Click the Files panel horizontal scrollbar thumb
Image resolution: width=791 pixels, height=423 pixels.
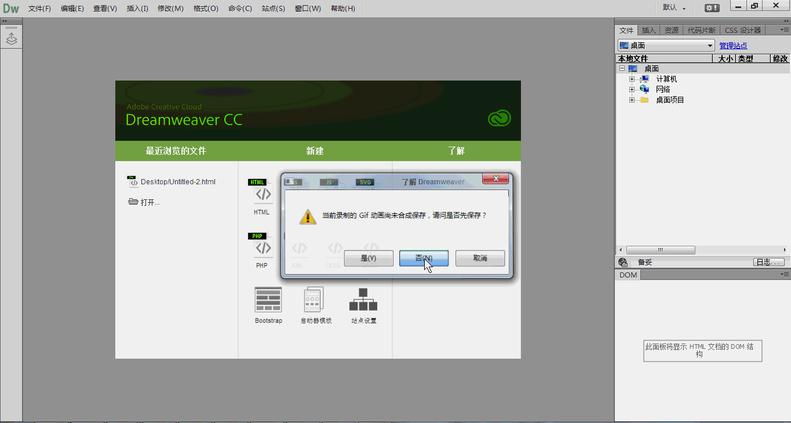pos(659,250)
